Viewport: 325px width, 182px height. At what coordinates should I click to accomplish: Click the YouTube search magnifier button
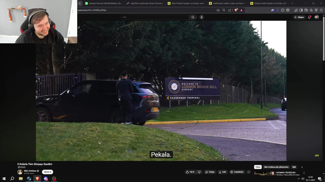click(x=193, y=17)
